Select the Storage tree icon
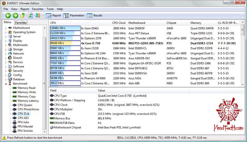 point(10,49)
